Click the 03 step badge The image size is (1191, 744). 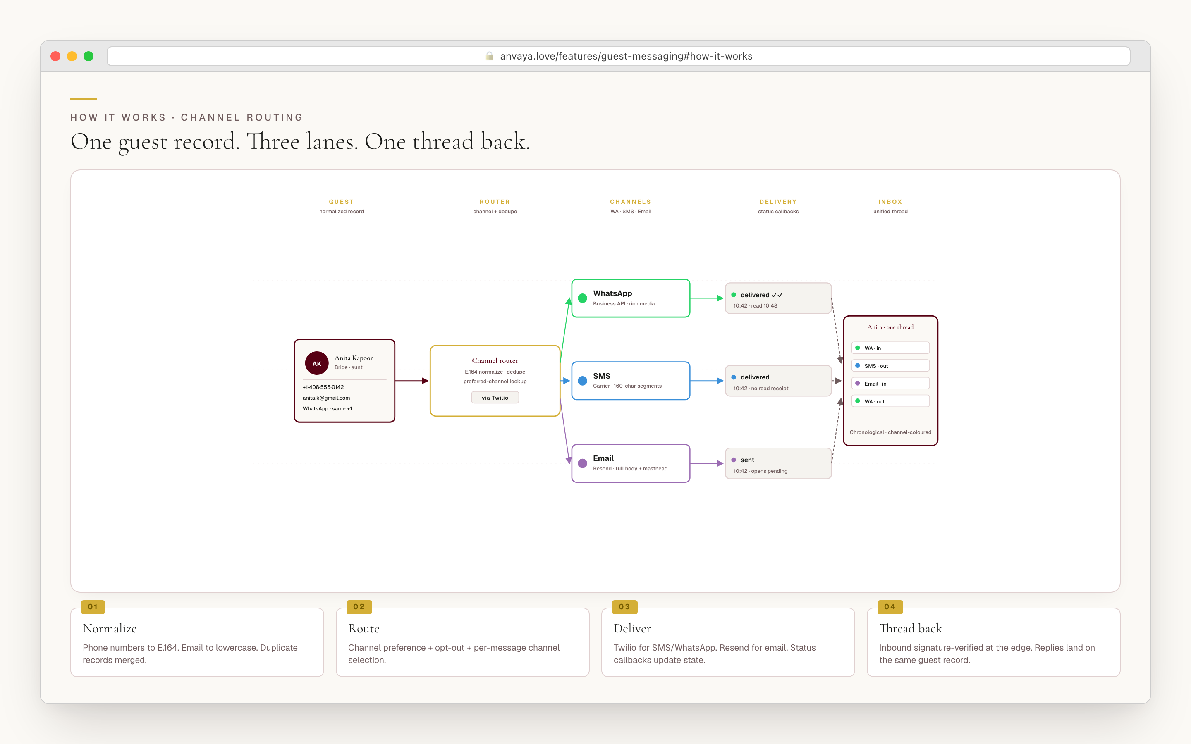624,607
